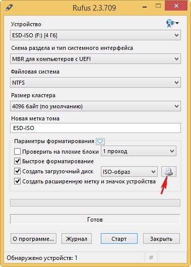
Task: Open the Журнал log button
Action: coord(77,239)
